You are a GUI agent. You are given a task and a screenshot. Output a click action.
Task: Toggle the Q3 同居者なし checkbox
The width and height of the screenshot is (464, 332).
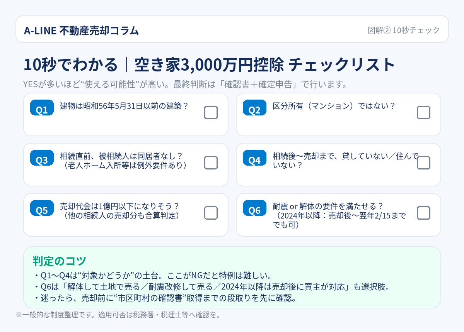pyautogui.click(x=211, y=163)
